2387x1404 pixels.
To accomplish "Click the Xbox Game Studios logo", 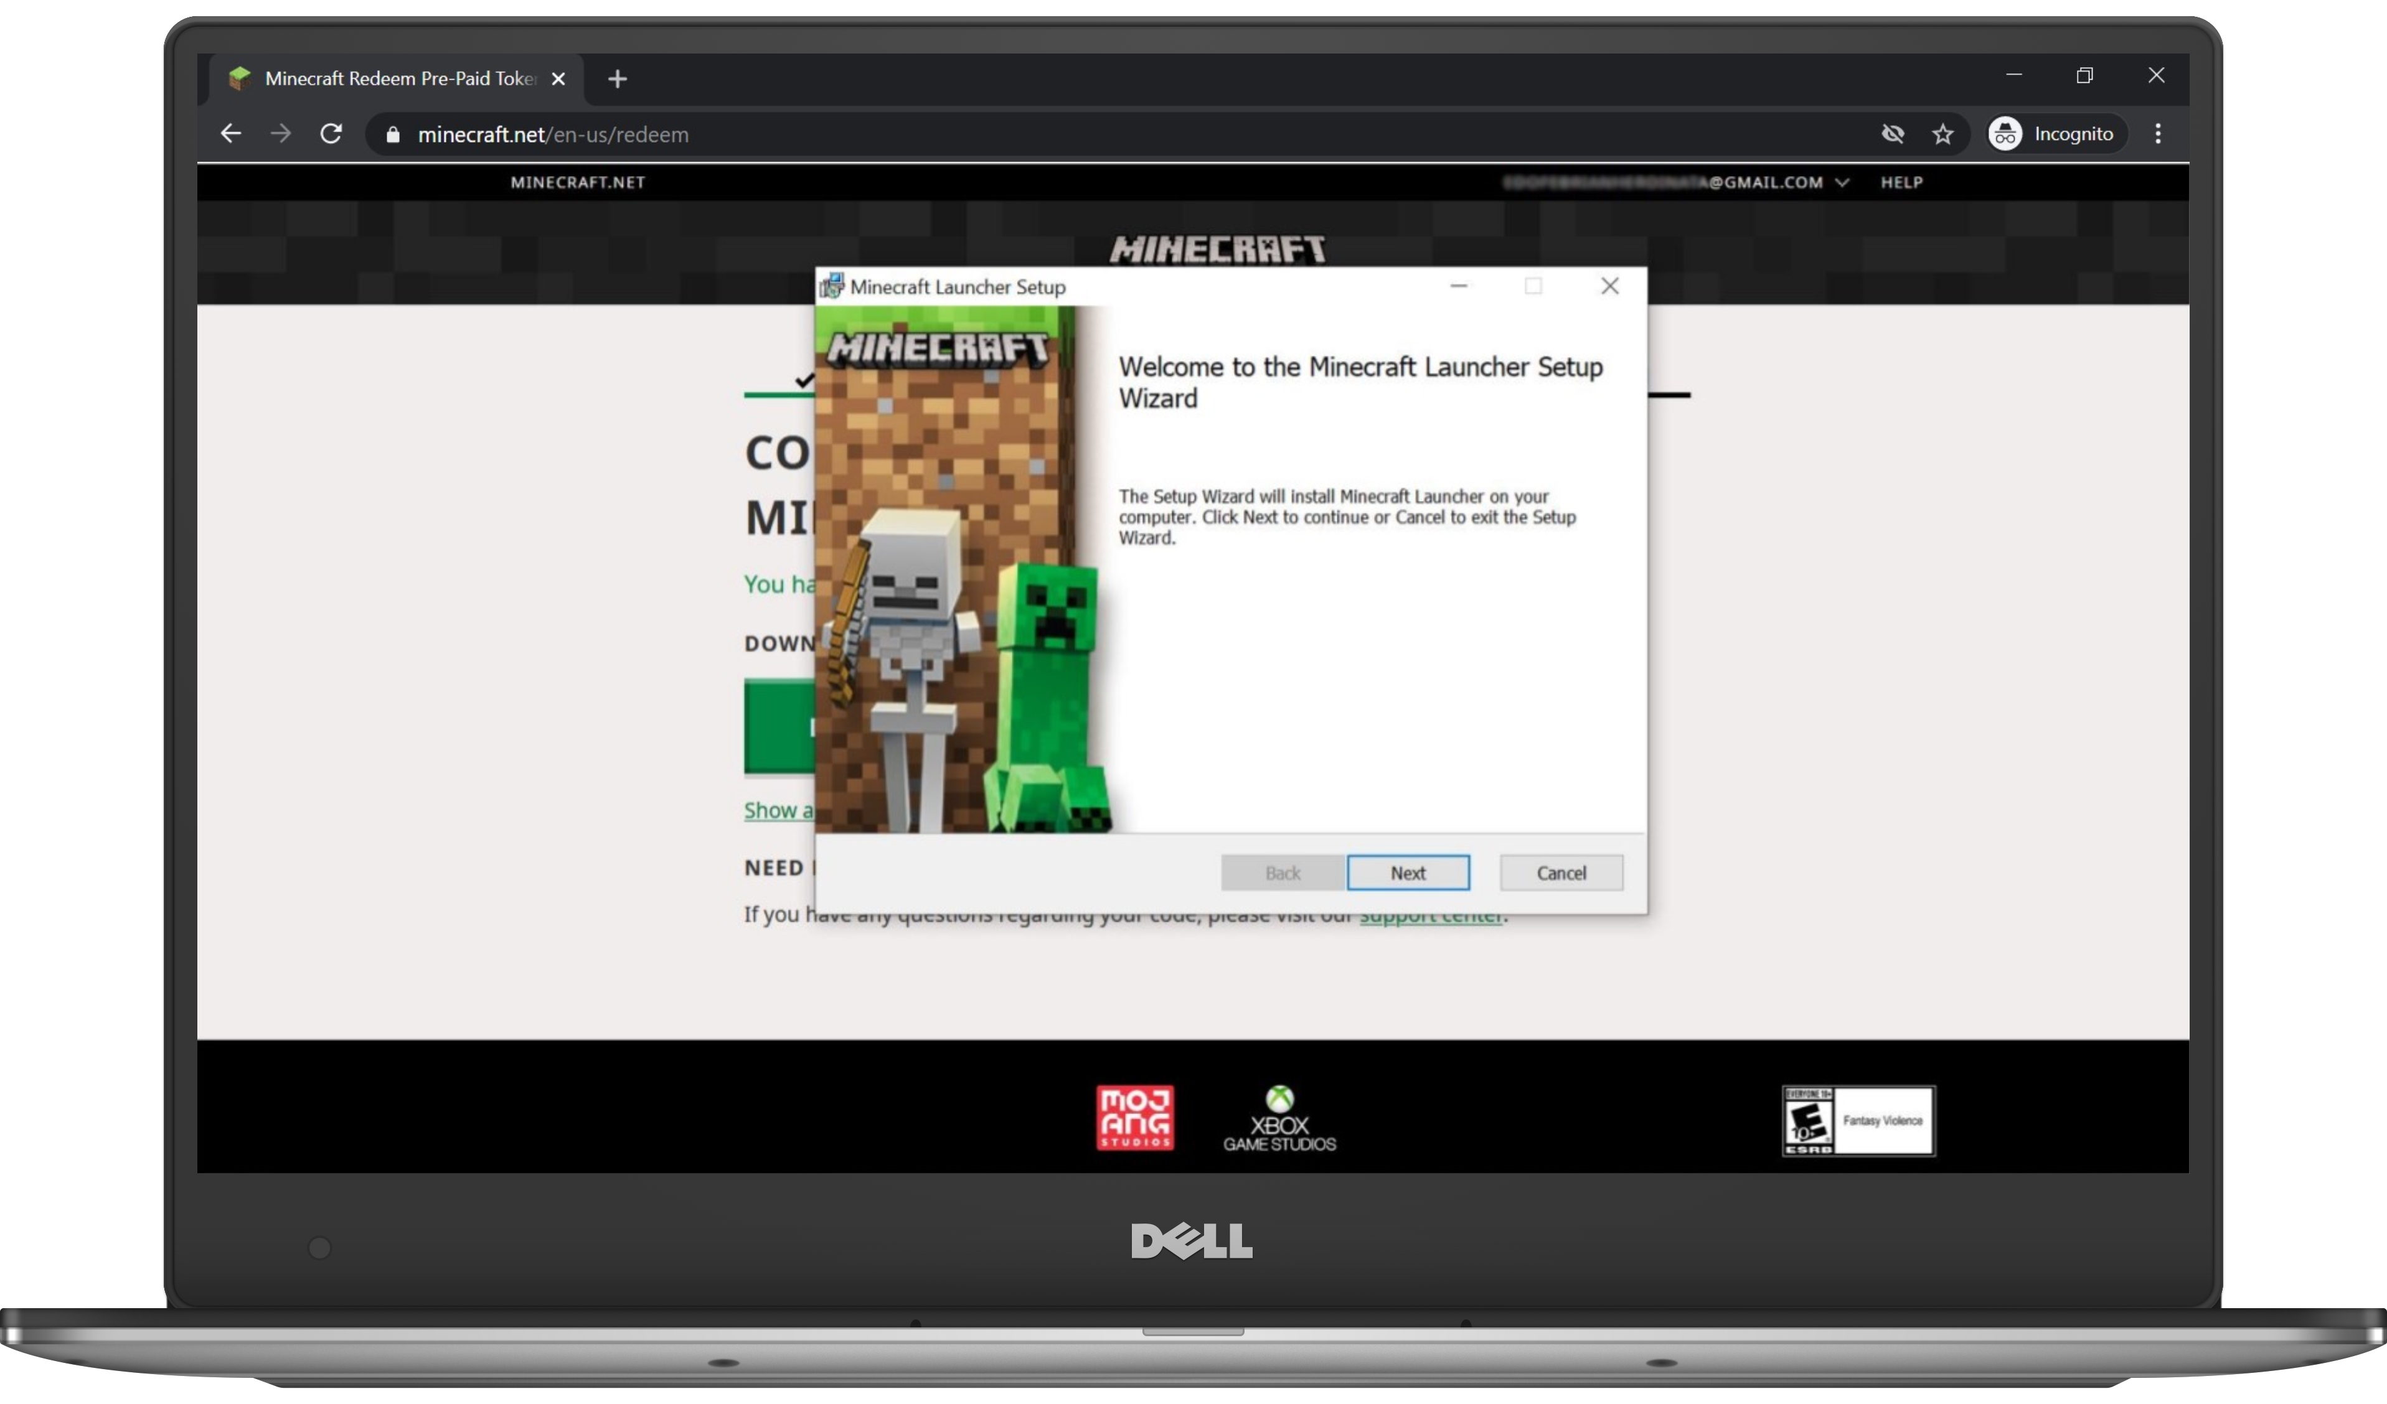I will [x=1279, y=1118].
